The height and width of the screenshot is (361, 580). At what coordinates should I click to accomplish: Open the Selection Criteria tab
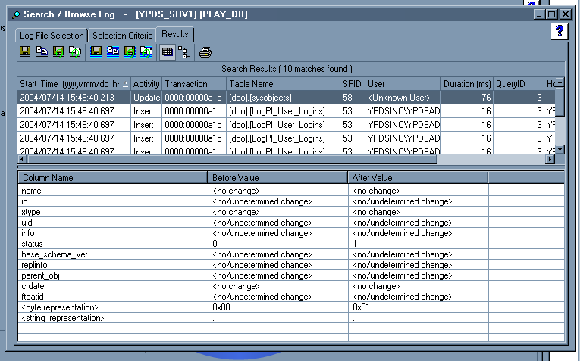(x=122, y=36)
